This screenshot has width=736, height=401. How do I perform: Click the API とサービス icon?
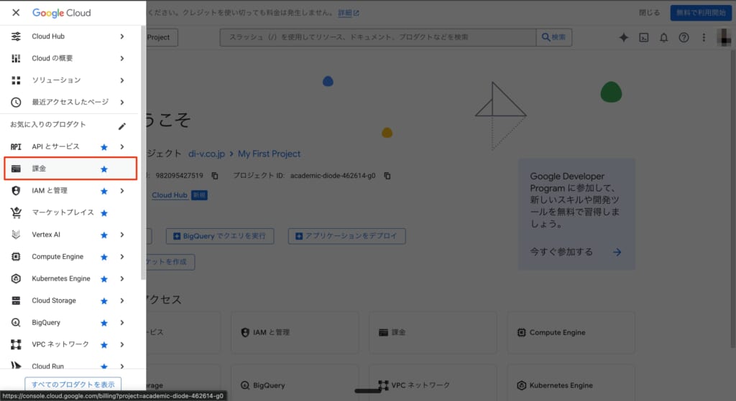[16, 146]
